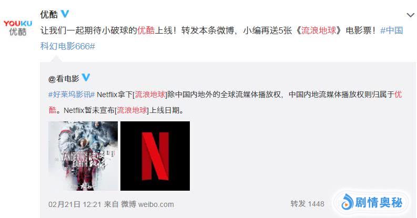Click red 流浪地球 link in main post
Screen dimensions: 417x218
click(319, 30)
